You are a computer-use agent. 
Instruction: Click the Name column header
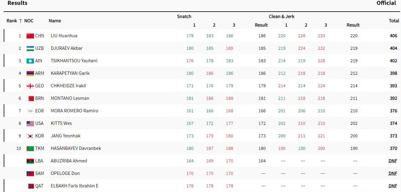point(55,21)
